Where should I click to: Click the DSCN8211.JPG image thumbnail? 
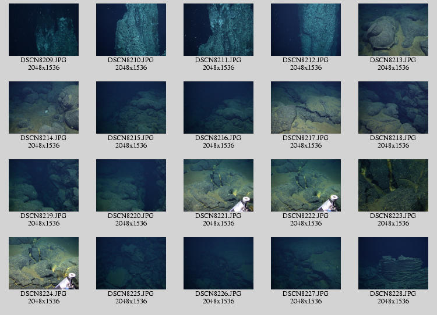pyautogui.click(x=218, y=30)
